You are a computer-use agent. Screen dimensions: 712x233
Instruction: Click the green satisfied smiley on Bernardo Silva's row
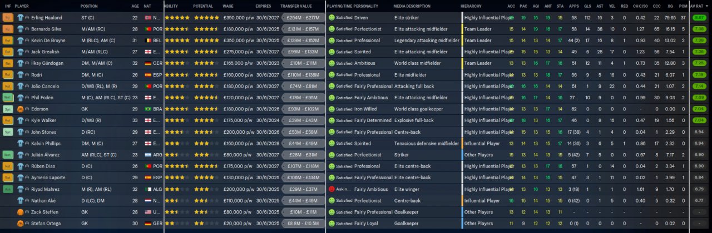tap(332, 29)
